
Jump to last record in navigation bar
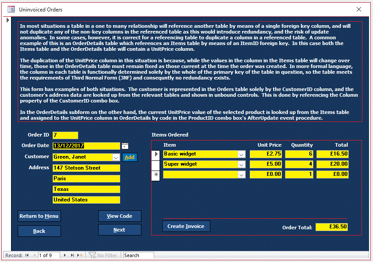click(x=72, y=255)
